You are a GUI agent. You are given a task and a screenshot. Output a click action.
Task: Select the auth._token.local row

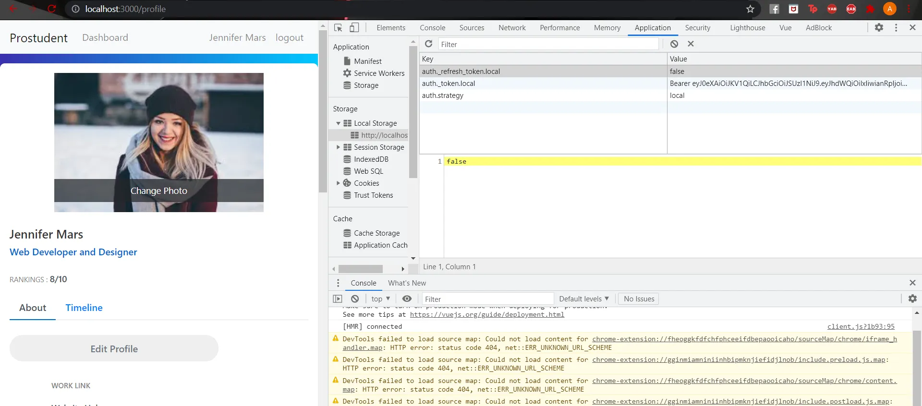[x=670, y=84]
